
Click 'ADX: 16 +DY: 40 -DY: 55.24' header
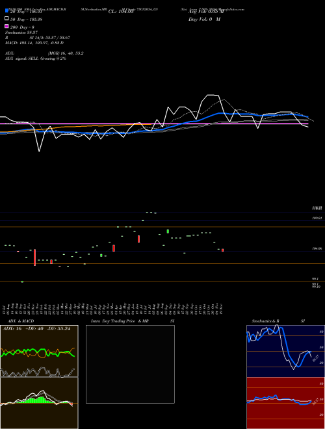(36, 329)
